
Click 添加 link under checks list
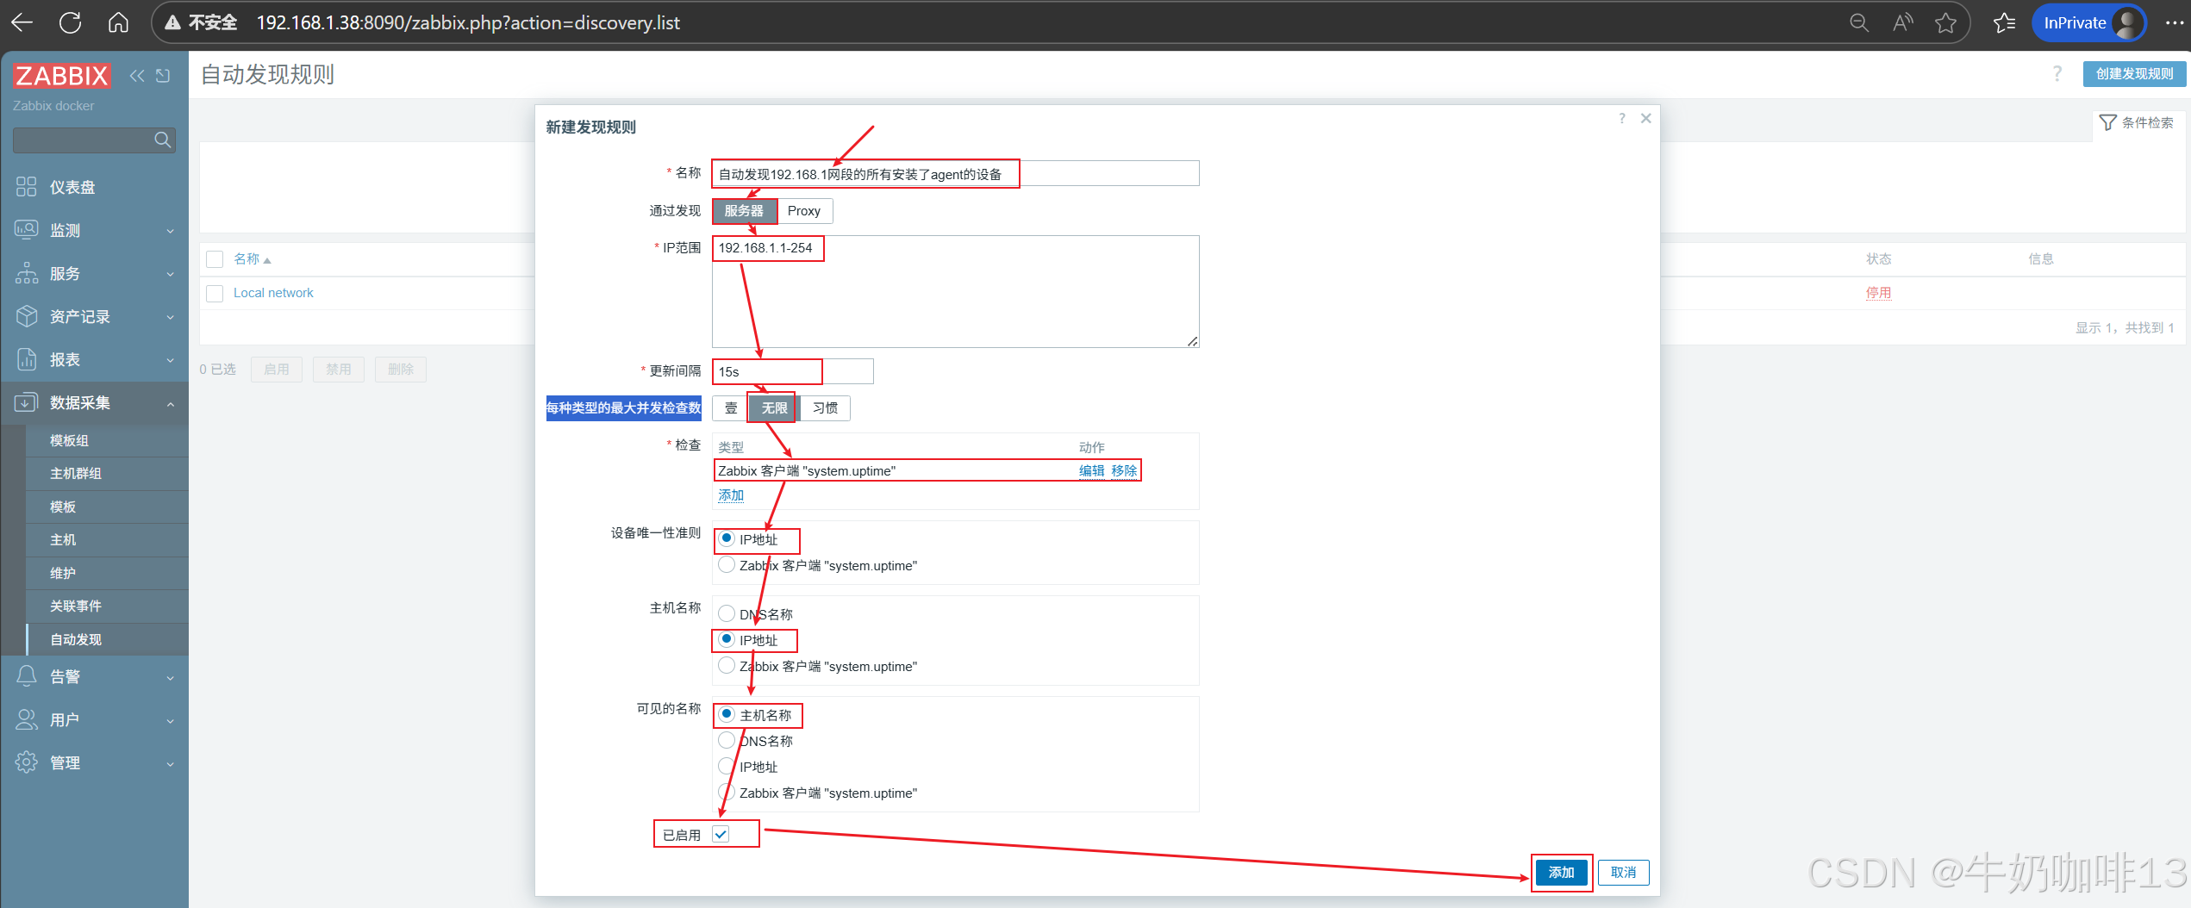pos(731,495)
